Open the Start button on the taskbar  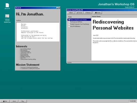pos(5,101)
